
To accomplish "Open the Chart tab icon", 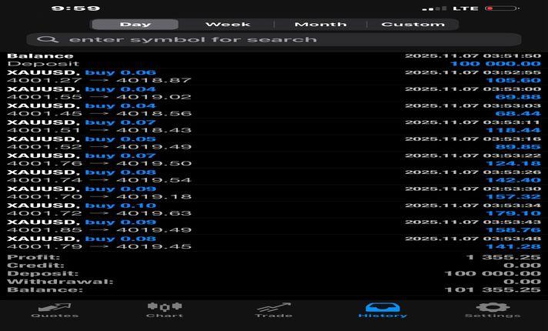I will (165, 307).
